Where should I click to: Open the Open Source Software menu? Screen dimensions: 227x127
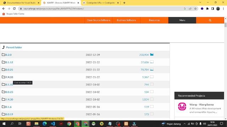point(99,20)
